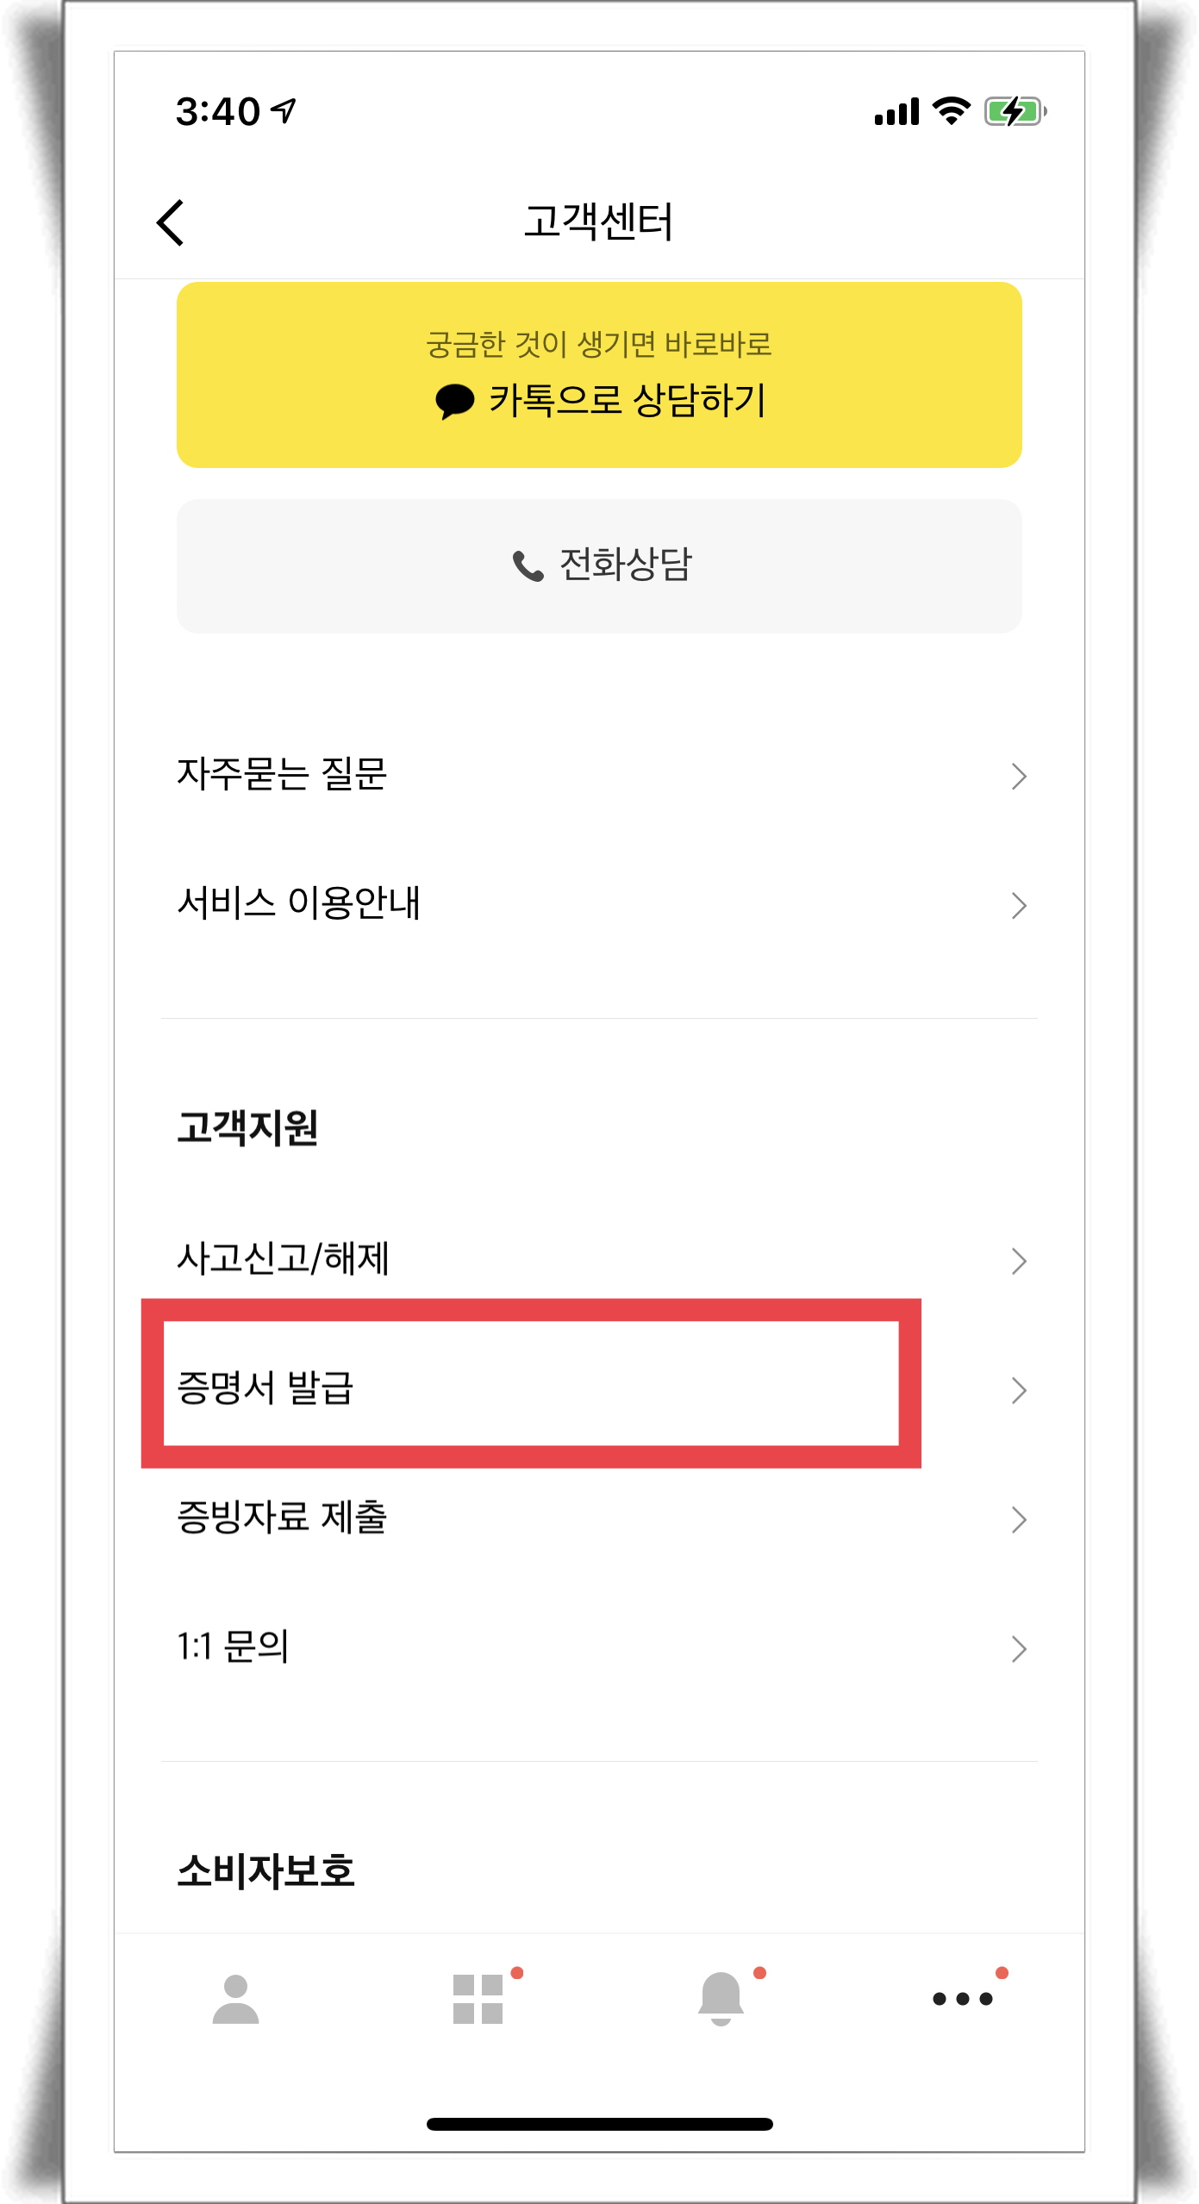This screenshot has height=2204, width=1199.
Task: Open the profile person tab icon
Action: click(235, 1999)
